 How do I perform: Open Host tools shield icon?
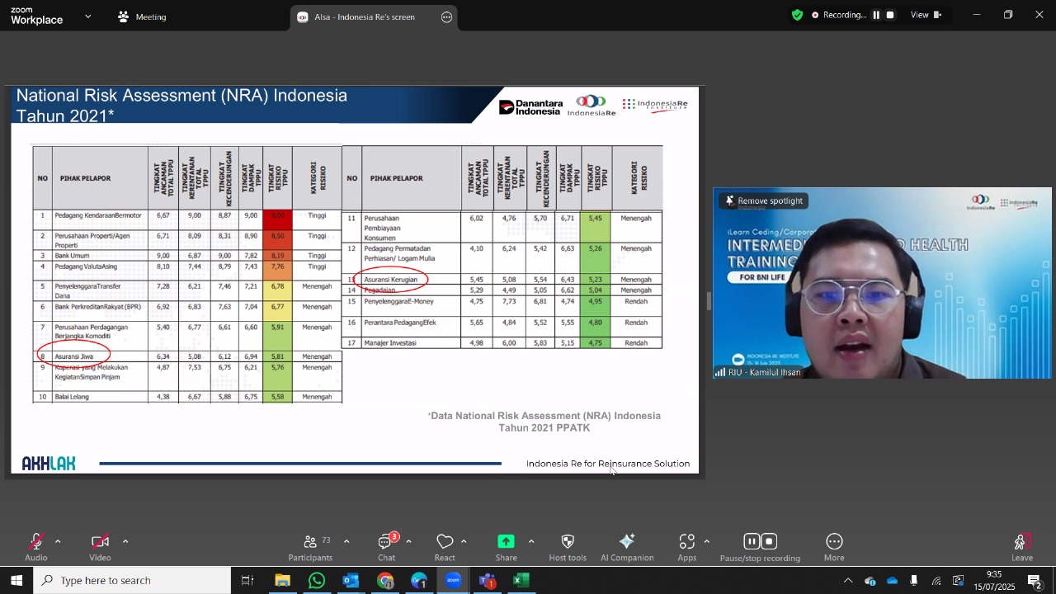click(x=568, y=542)
